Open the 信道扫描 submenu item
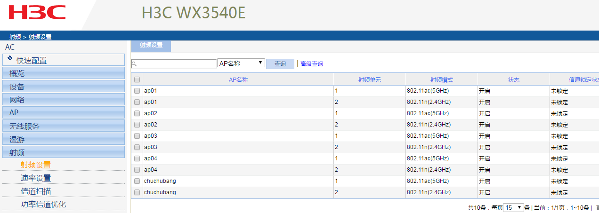This screenshot has height=213, width=599. click(x=35, y=191)
